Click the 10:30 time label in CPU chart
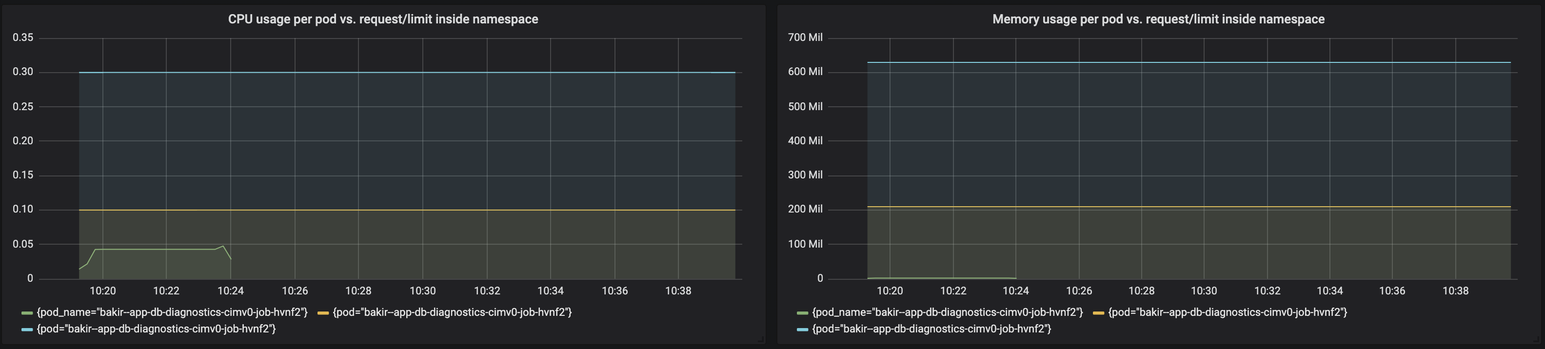The image size is (1545, 349). point(423,291)
